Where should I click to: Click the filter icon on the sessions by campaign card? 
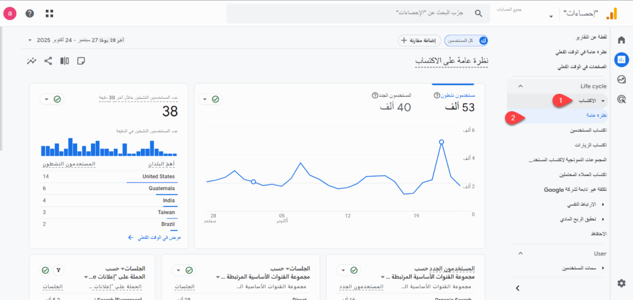[x=59, y=270]
